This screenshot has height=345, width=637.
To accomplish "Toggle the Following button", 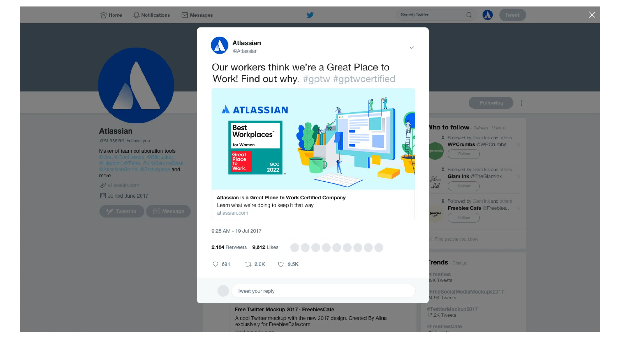I will (x=491, y=103).
